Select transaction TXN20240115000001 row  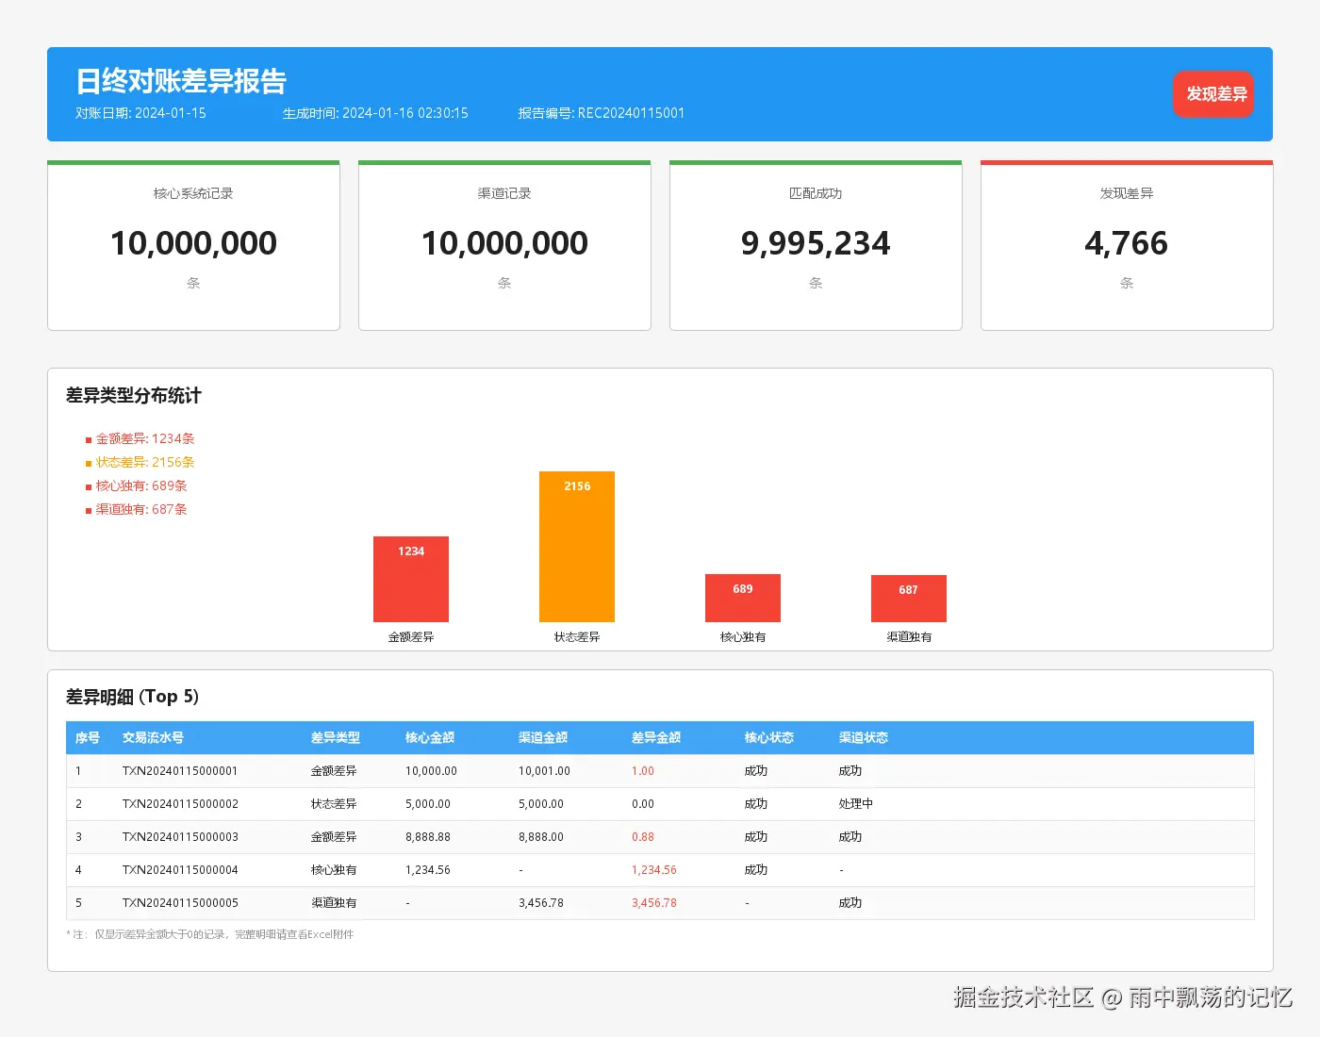coord(180,771)
